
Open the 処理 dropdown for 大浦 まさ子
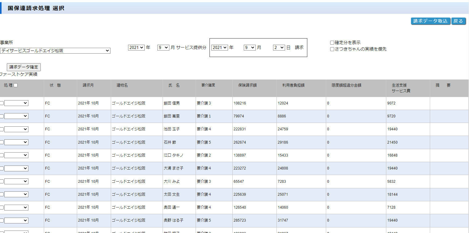pos(16,168)
